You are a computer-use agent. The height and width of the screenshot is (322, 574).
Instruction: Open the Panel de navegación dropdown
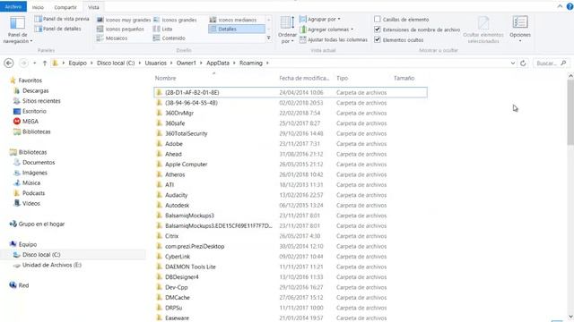(x=17, y=30)
